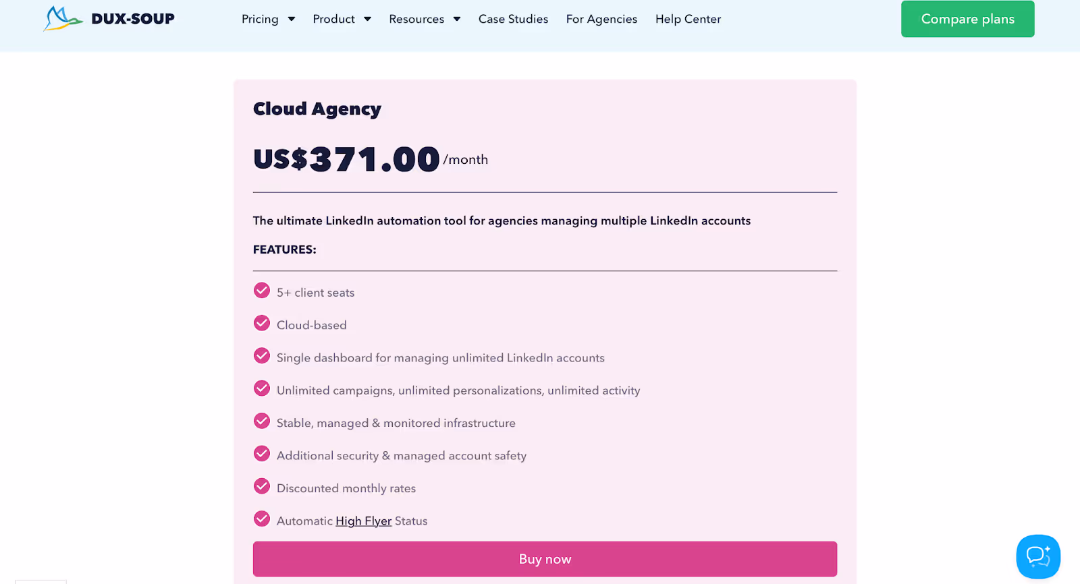Click 'Stable, managed & monitored infrastructure' text
This screenshot has height=584, width=1080.
(x=396, y=423)
